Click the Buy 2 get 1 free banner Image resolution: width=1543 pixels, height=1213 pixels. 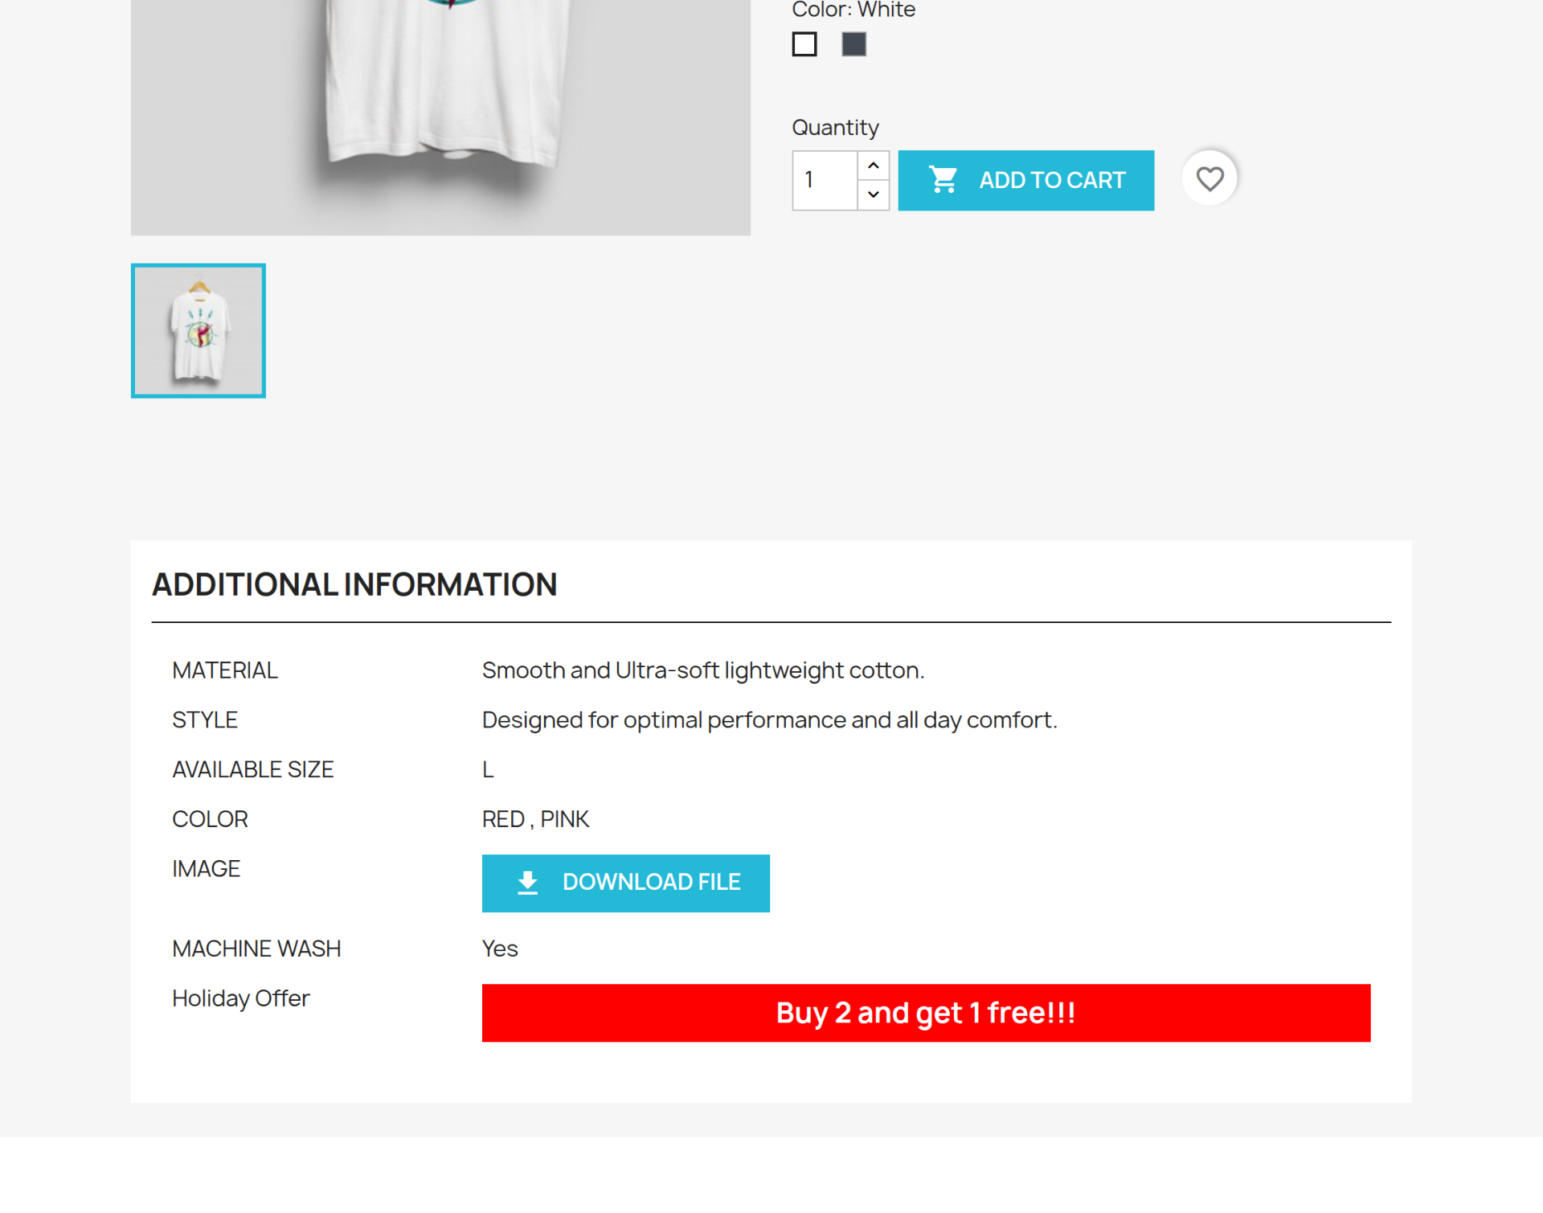click(926, 1013)
